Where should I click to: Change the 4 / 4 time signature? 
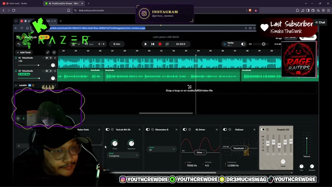click(x=101, y=44)
